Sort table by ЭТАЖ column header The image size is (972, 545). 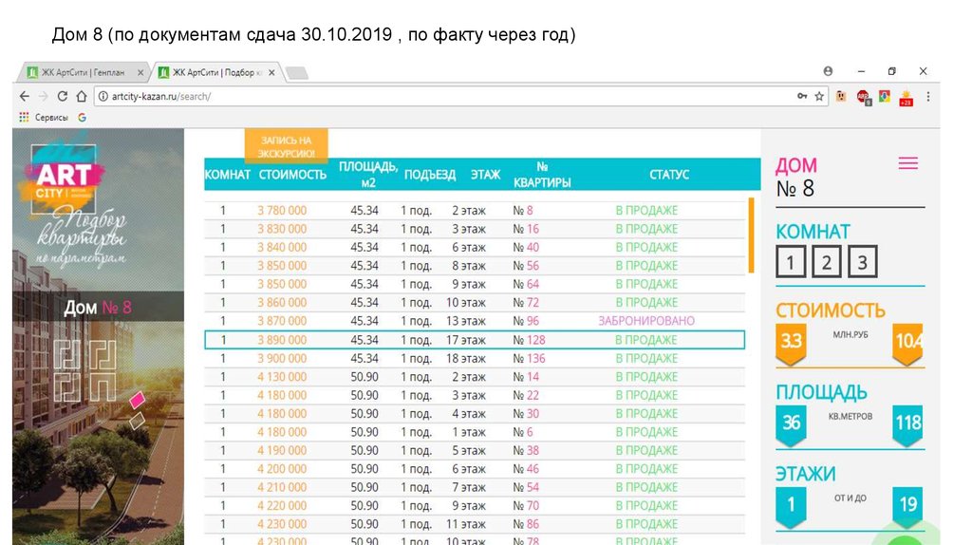[485, 175]
